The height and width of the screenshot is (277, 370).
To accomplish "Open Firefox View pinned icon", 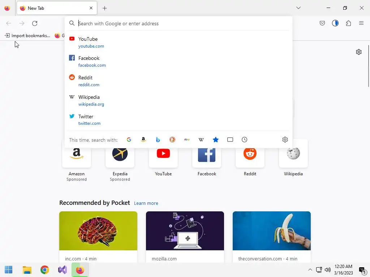I will (x=7, y=8).
